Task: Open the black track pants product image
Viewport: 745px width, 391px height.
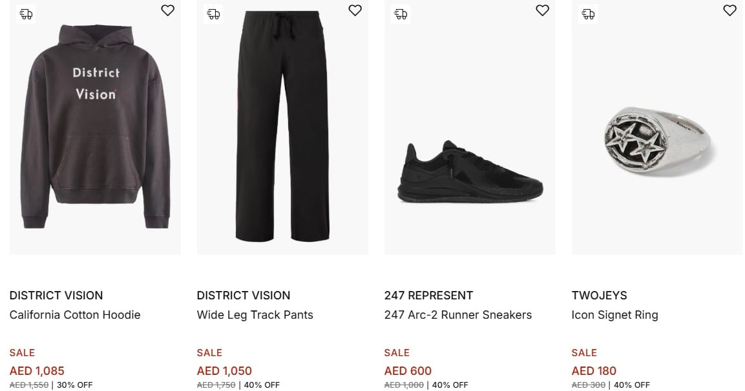Action: [282, 129]
